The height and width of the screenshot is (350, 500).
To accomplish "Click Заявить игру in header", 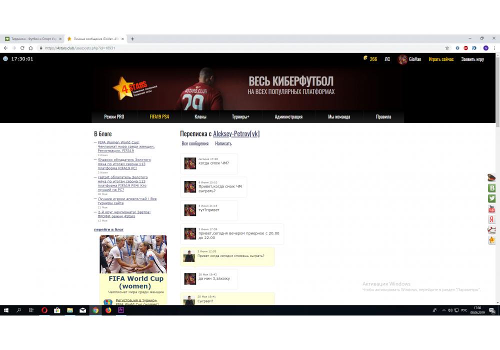I will pos(472,59).
